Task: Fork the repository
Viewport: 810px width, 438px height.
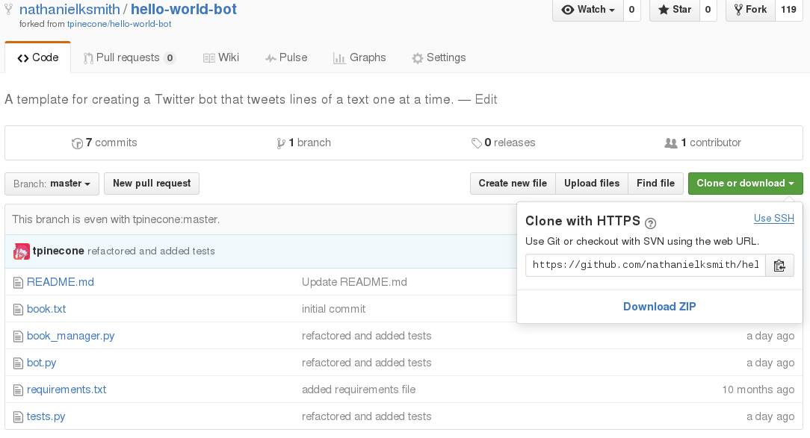Action: point(750,10)
